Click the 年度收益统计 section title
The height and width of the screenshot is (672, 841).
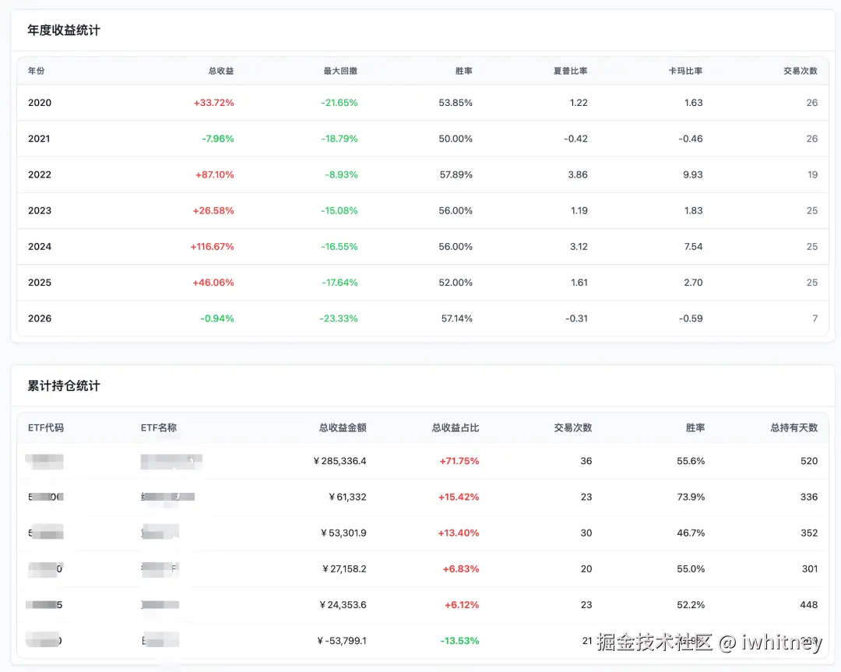tap(64, 30)
